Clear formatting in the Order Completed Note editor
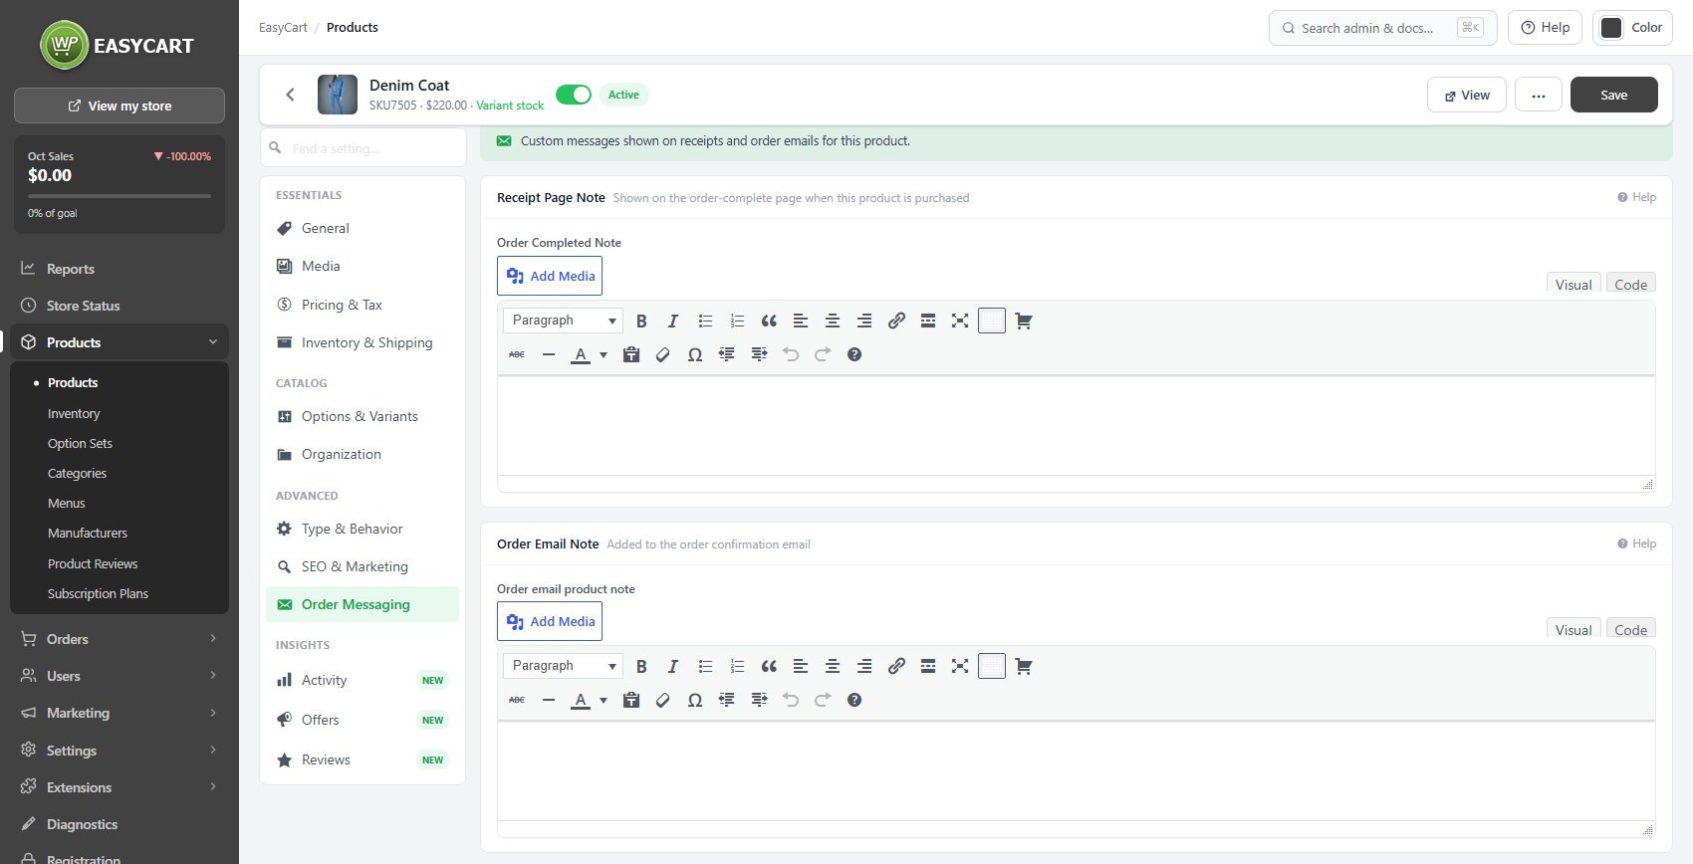 pyautogui.click(x=663, y=354)
